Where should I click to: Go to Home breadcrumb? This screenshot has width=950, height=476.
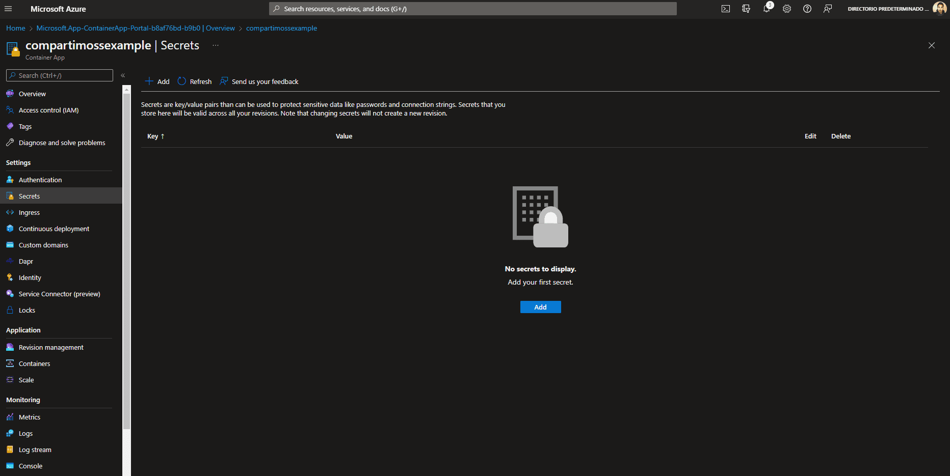(x=16, y=28)
